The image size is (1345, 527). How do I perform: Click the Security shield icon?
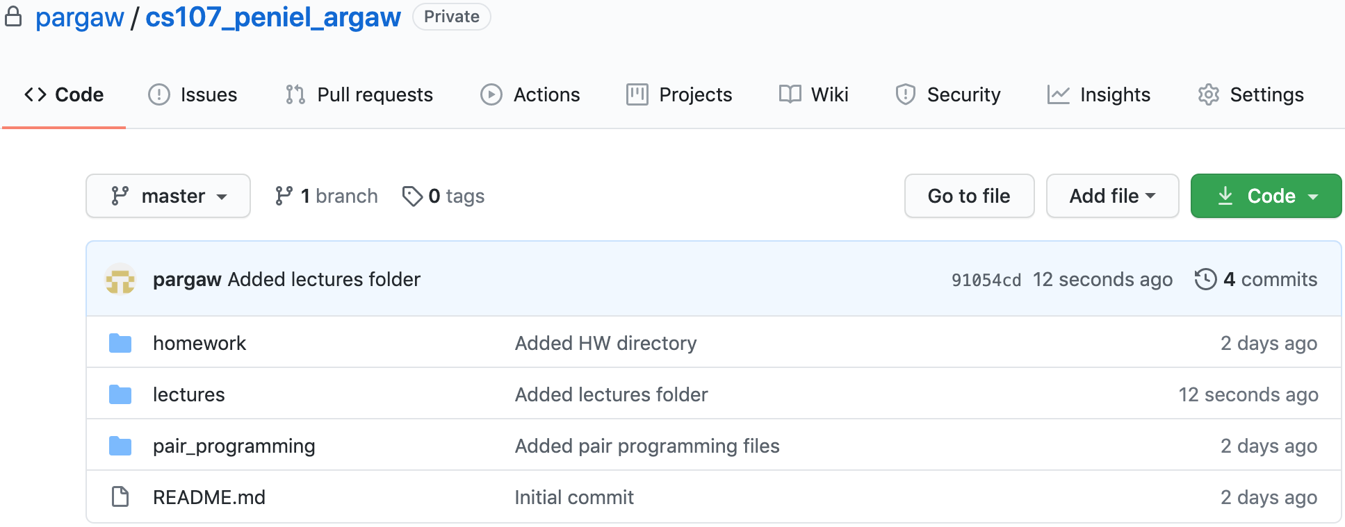906,94
